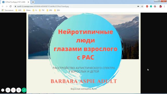Bookmark page with the star icon
The height and width of the screenshot is (94, 167).
tap(142, 6)
